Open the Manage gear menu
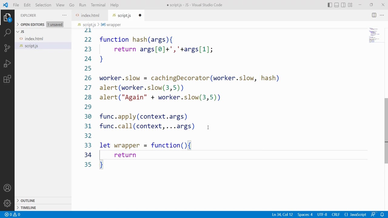Image resolution: width=388 pixels, height=218 pixels. pos(7,203)
